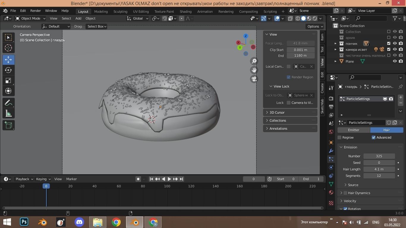Open the Material properties tab
This screenshot has height=228, width=406.
331,192
